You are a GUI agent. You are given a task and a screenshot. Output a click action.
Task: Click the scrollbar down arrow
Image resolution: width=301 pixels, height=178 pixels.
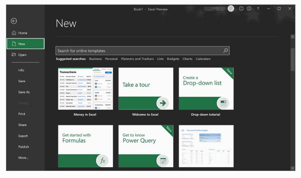point(292,168)
